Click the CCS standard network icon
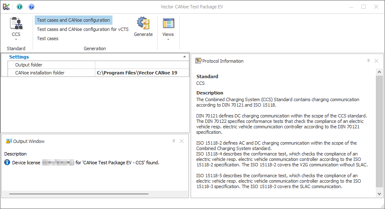 click(16, 23)
